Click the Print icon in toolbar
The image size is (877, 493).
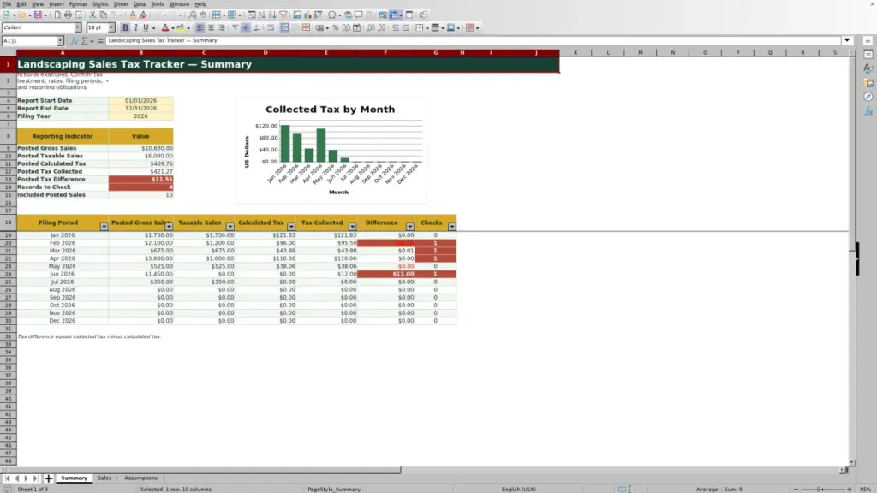coord(68,15)
